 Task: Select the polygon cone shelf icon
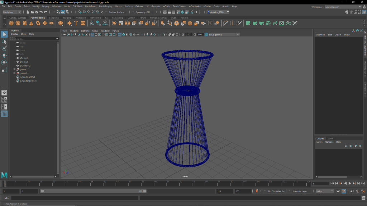pos(32,23)
